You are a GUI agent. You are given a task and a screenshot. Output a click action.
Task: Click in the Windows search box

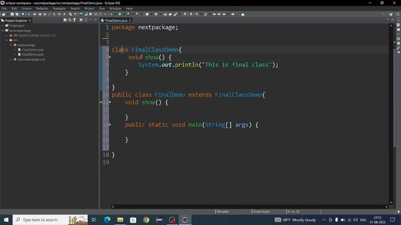50,219
